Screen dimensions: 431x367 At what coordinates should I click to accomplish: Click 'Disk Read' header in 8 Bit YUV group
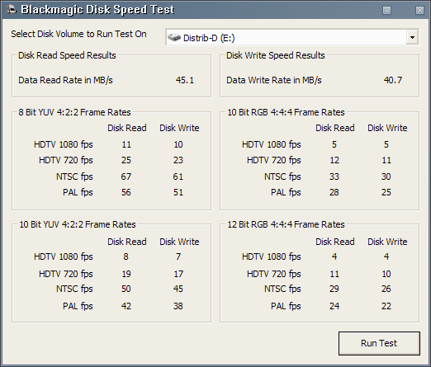pyautogui.click(x=127, y=128)
